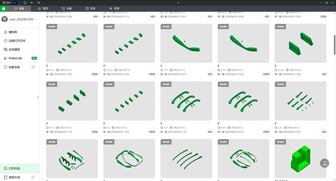Click the user avatar icon
336x181 pixels.
[x=4, y=19]
